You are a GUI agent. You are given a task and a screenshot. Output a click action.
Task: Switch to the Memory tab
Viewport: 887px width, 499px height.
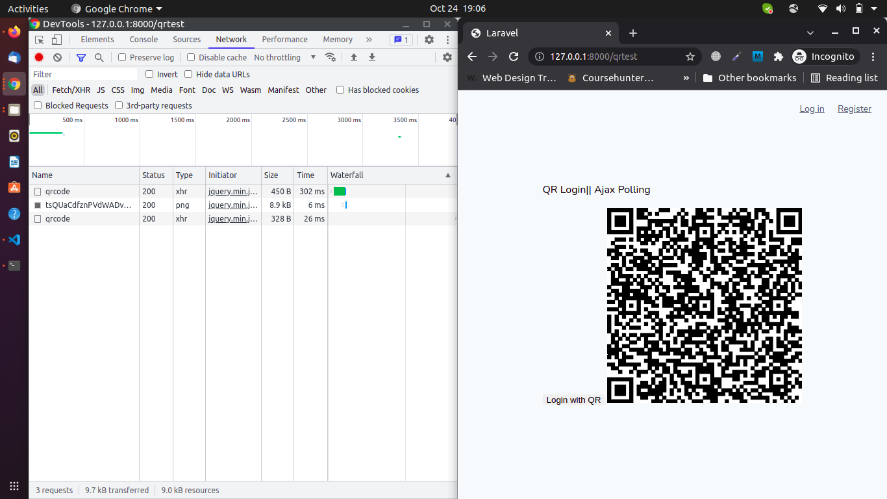[338, 40]
